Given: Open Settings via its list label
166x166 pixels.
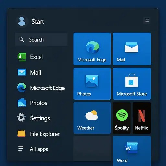Looking at the screenshot, I should tap(40, 118).
